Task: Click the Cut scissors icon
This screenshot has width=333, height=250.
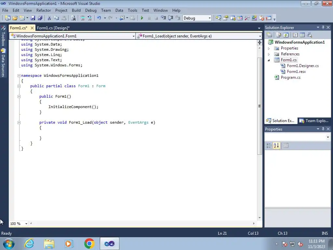Action: tap(49, 18)
